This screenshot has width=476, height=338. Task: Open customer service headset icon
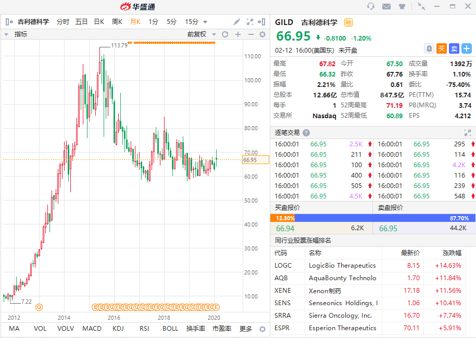(x=371, y=6)
